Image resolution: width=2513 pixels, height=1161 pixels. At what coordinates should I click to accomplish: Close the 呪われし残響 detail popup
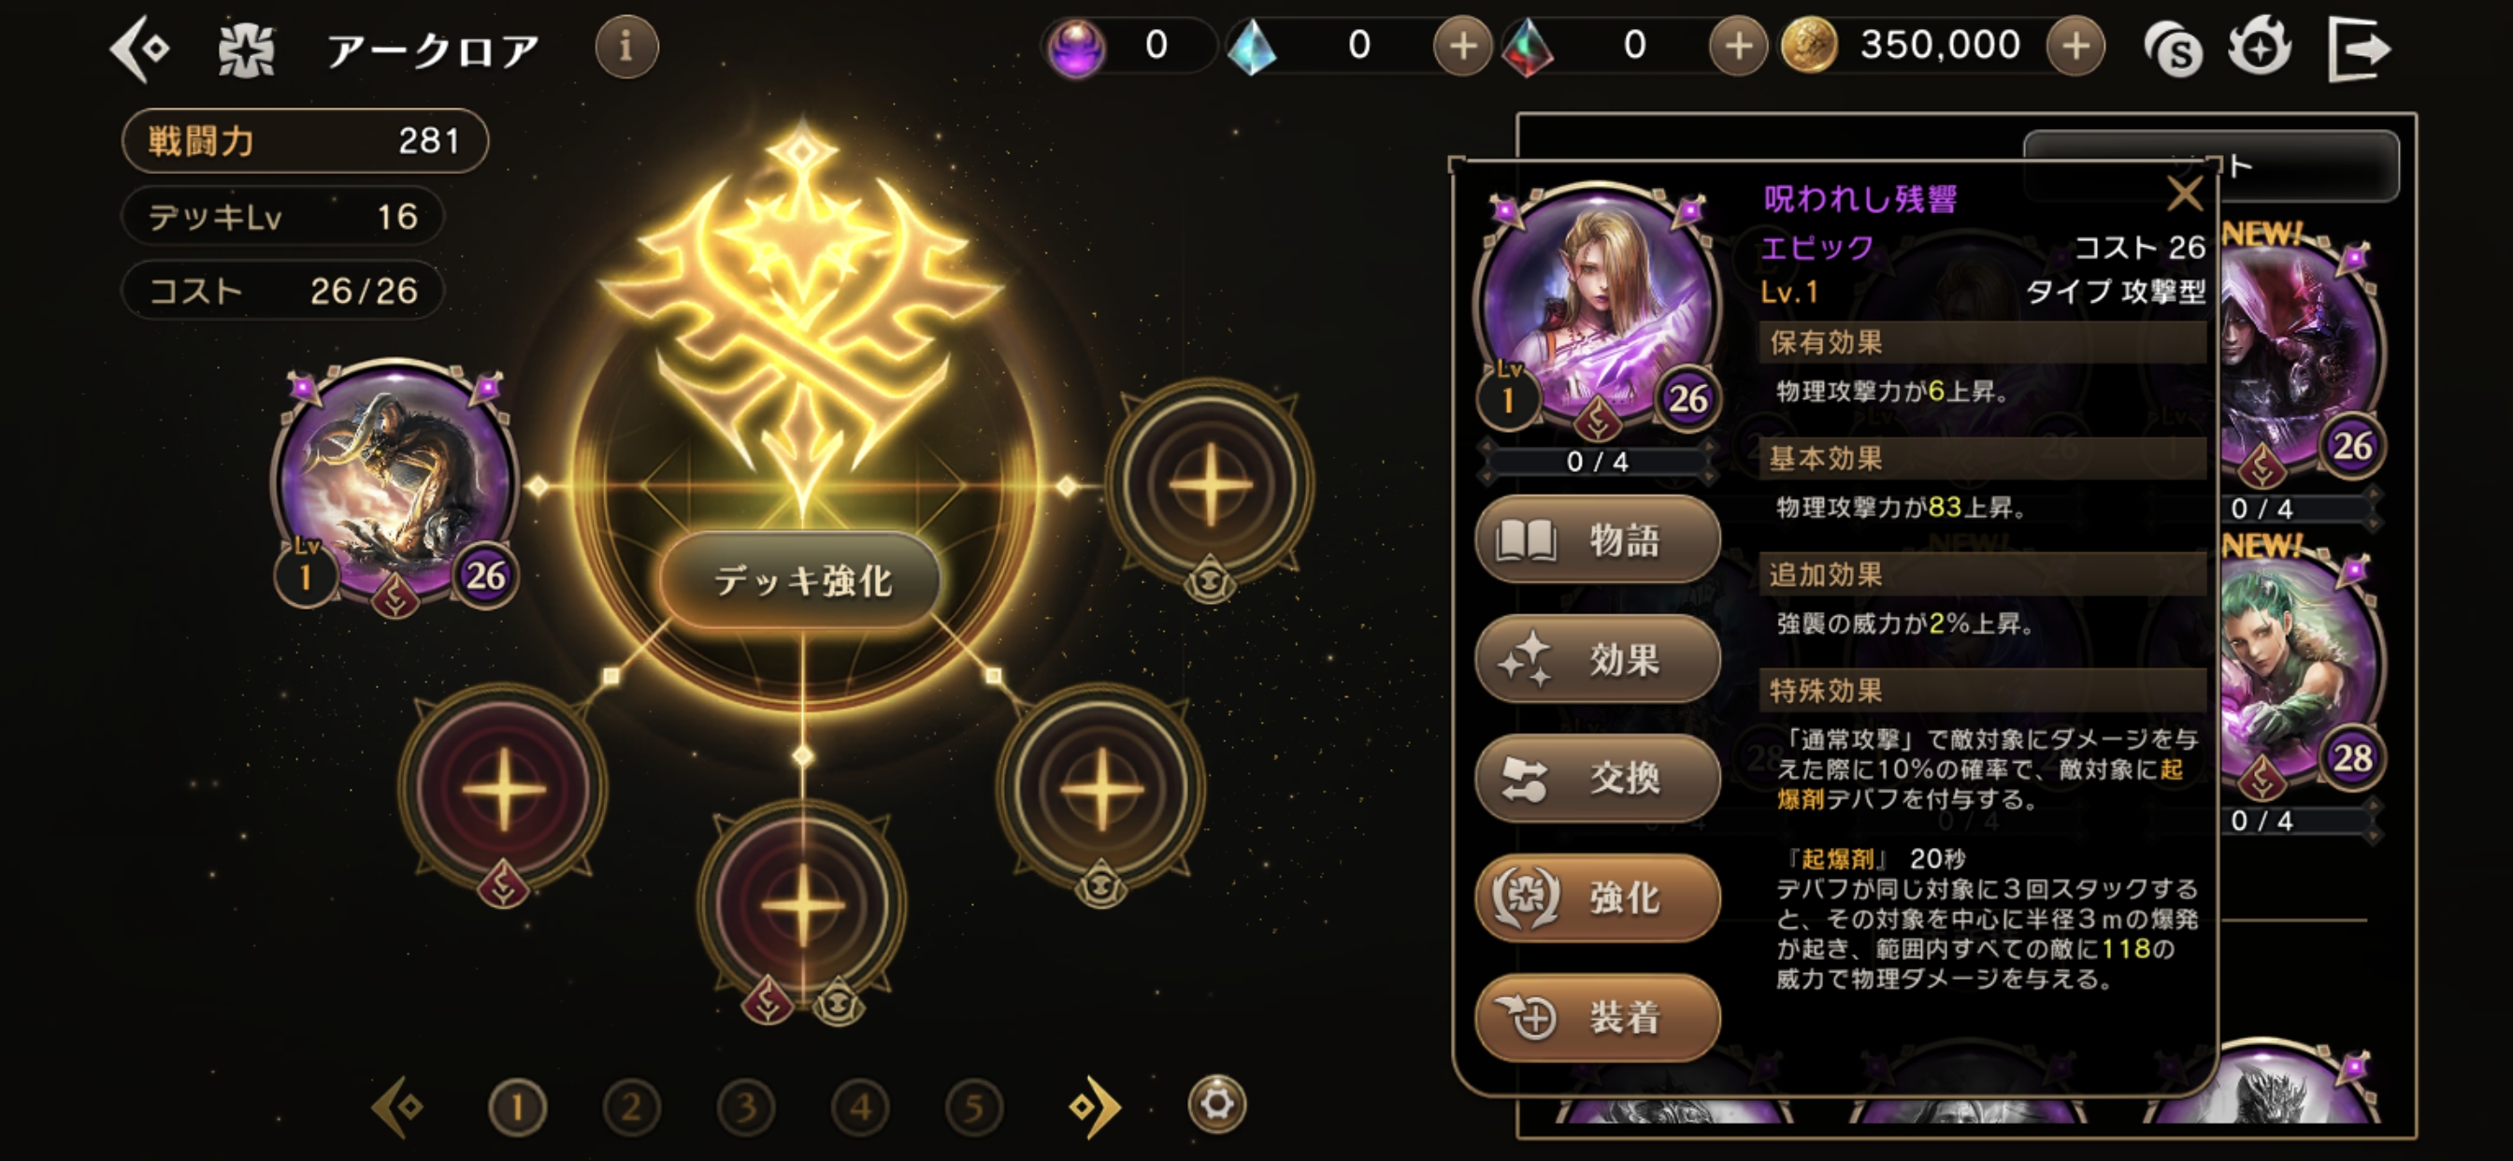click(2184, 193)
